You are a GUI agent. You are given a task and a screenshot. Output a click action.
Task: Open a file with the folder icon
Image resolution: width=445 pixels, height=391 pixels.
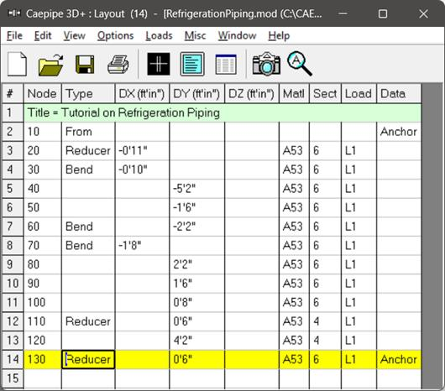[x=51, y=65]
